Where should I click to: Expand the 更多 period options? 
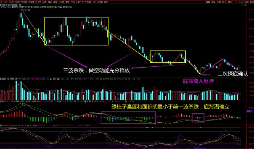pos(107,2)
